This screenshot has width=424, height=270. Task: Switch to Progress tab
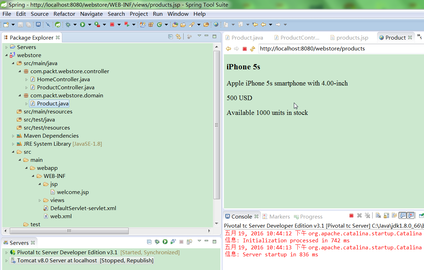308,216
